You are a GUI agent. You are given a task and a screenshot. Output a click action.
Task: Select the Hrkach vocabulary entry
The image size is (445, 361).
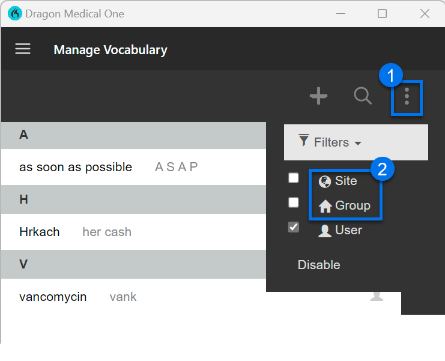pyautogui.click(x=40, y=232)
